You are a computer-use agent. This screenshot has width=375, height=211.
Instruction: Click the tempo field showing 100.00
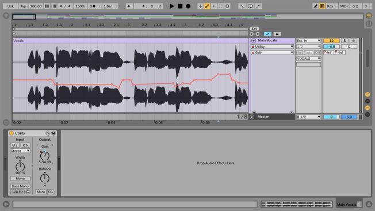click(36, 6)
